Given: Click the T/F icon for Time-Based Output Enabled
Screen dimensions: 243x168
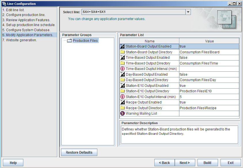Looking at the screenshot, I should click(x=122, y=58).
